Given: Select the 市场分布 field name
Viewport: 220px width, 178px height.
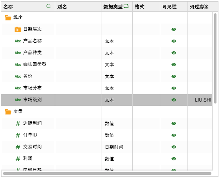Looking at the screenshot, I should click(32, 88).
